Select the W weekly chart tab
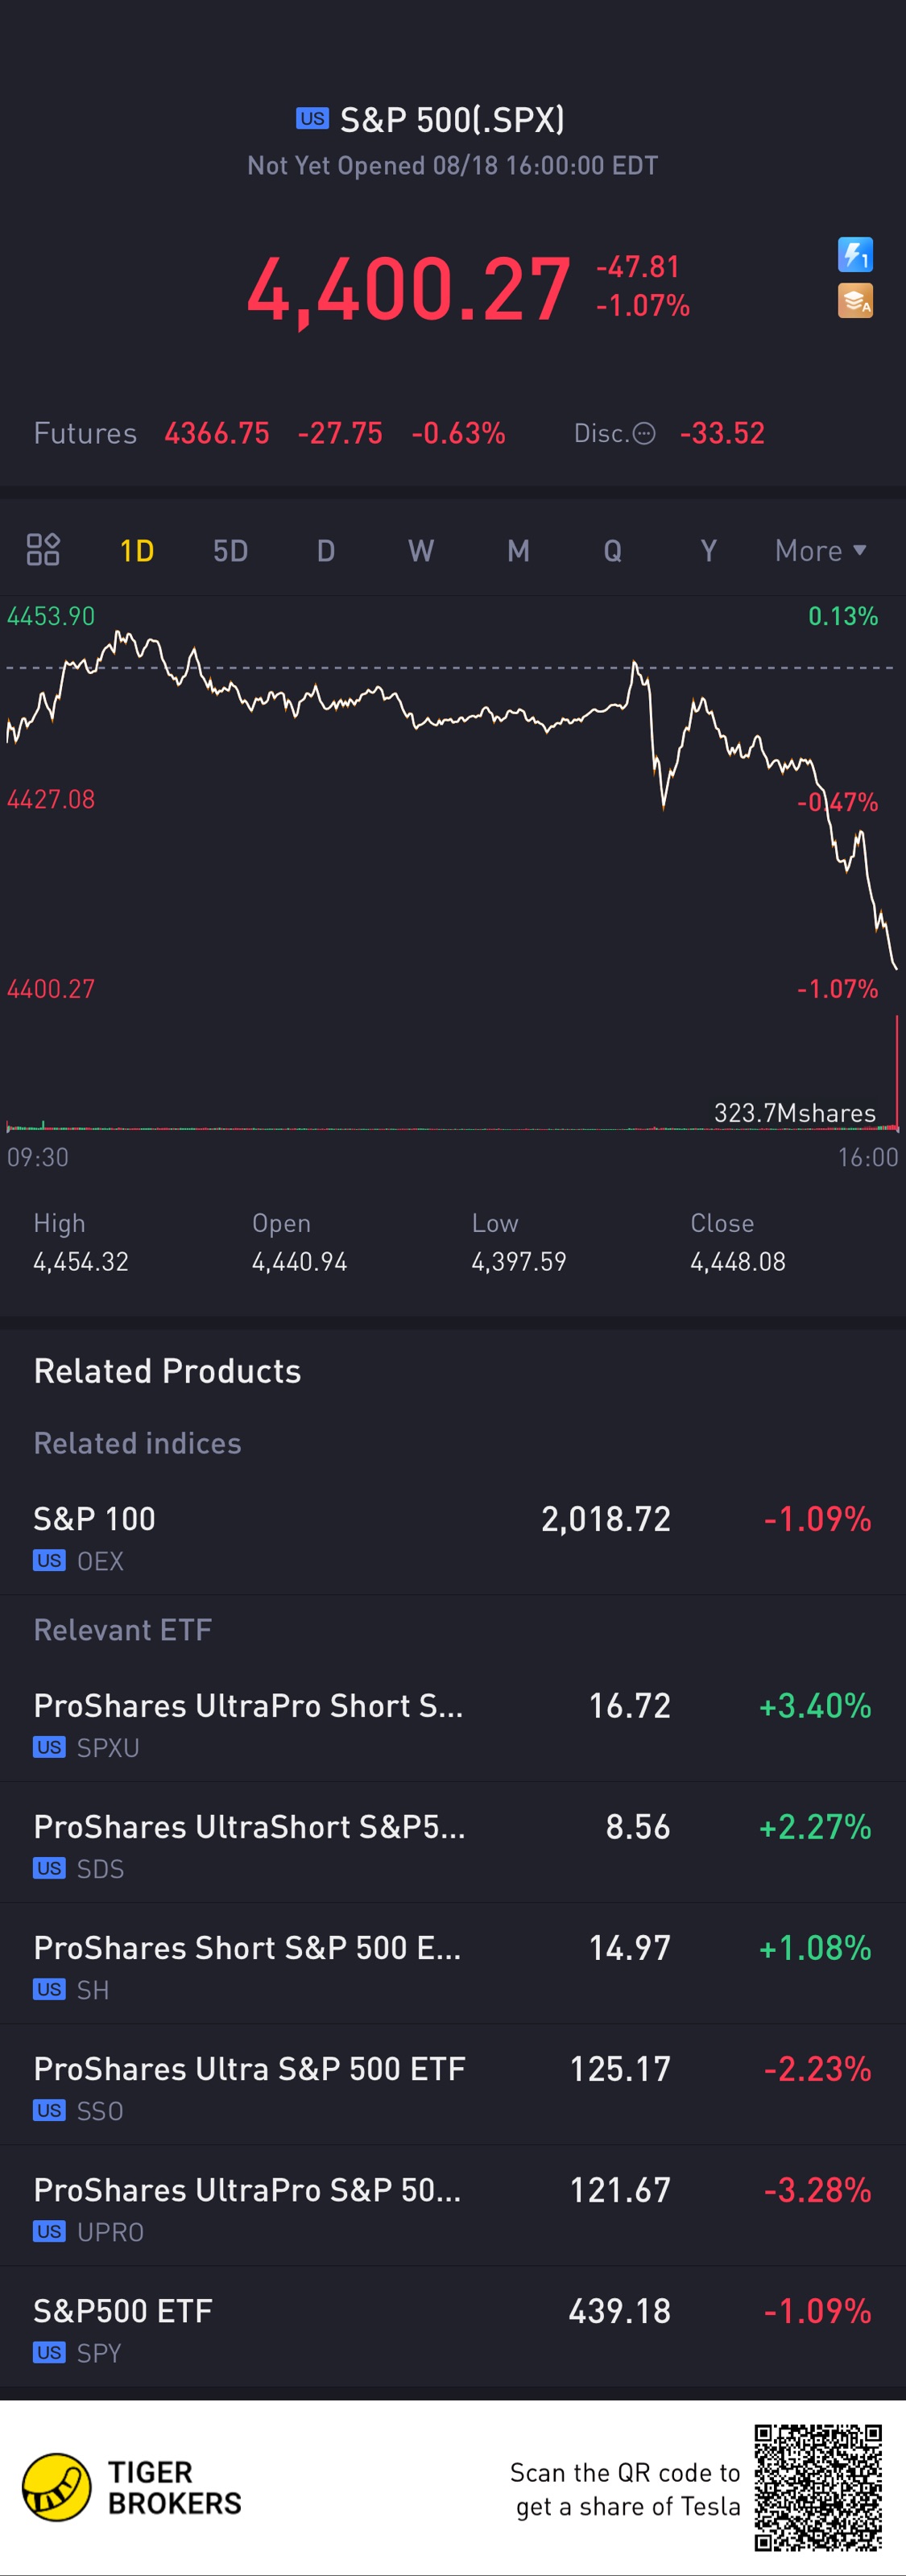Screen dimensions: 906x2576 point(421,550)
